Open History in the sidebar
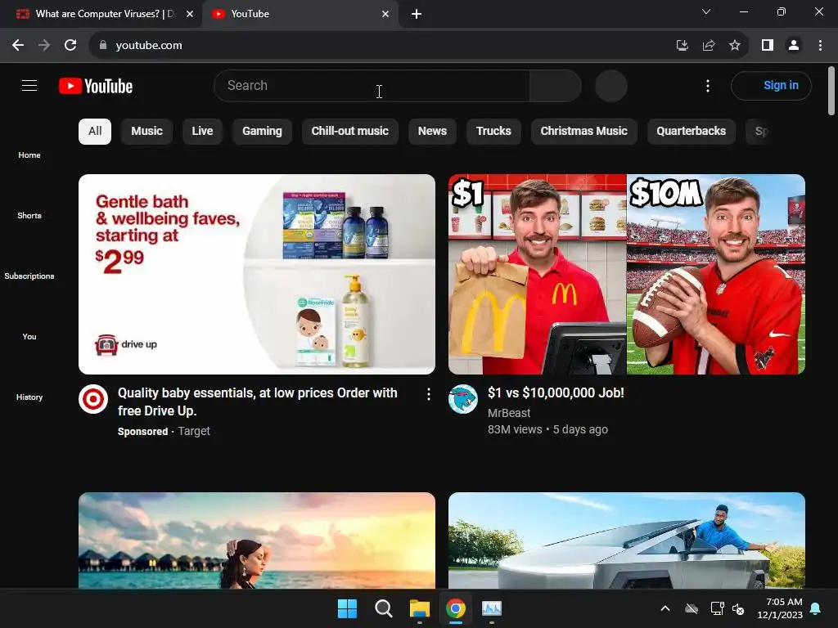Viewport: 838px width, 628px height. (x=29, y=397)
